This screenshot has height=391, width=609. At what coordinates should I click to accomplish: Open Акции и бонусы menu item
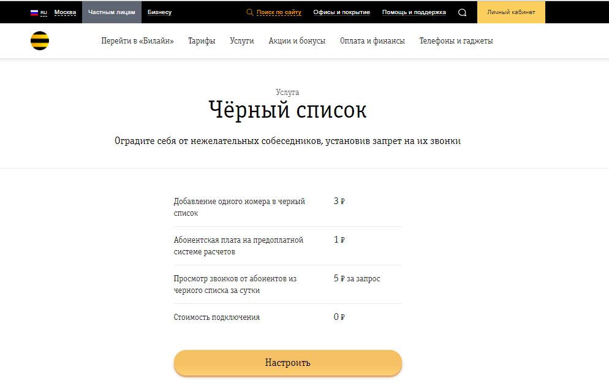[x=297, y=41]
